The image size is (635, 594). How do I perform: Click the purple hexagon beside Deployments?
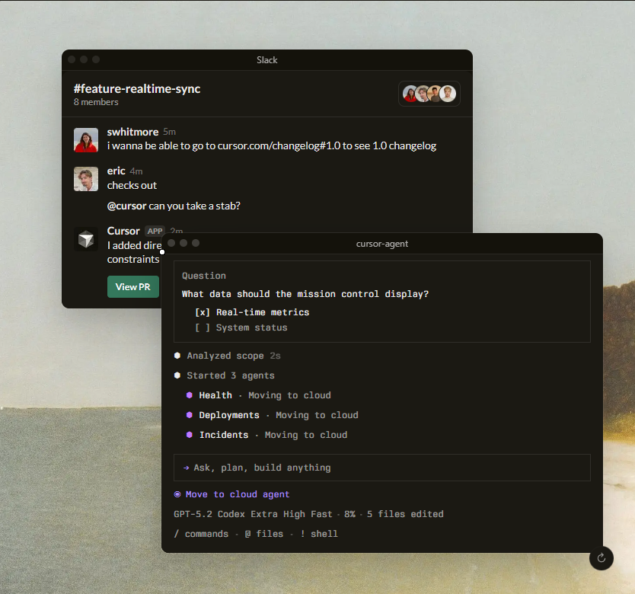click(189, 415)
